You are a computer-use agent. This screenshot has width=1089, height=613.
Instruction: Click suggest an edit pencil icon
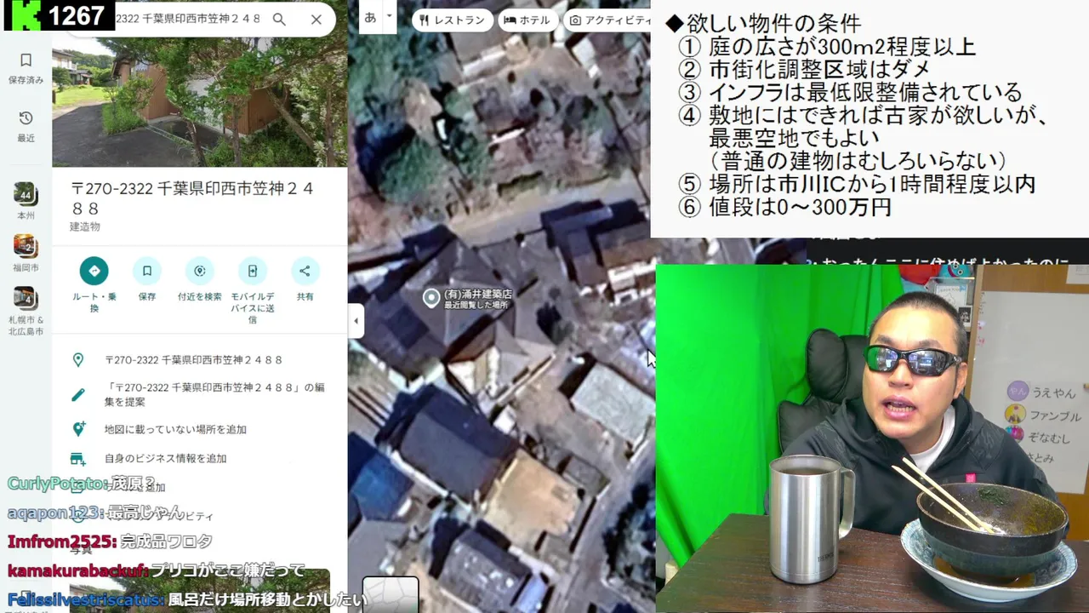click(78, 395)
